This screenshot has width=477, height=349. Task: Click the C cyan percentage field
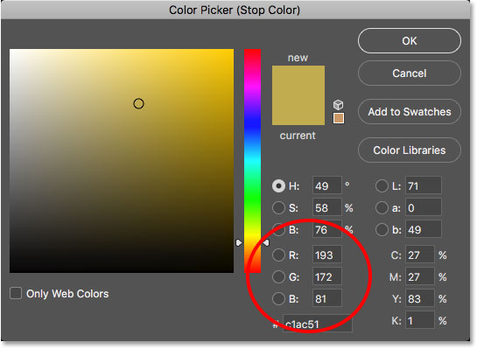419,255
